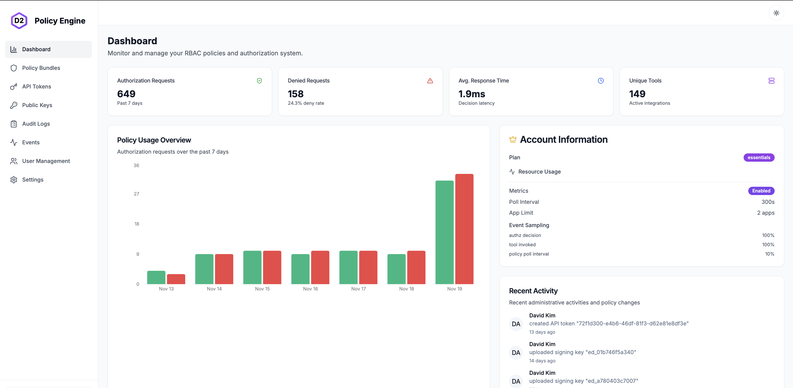
Task: Click the essentials plan badge
Action: (x=759, y=157)
